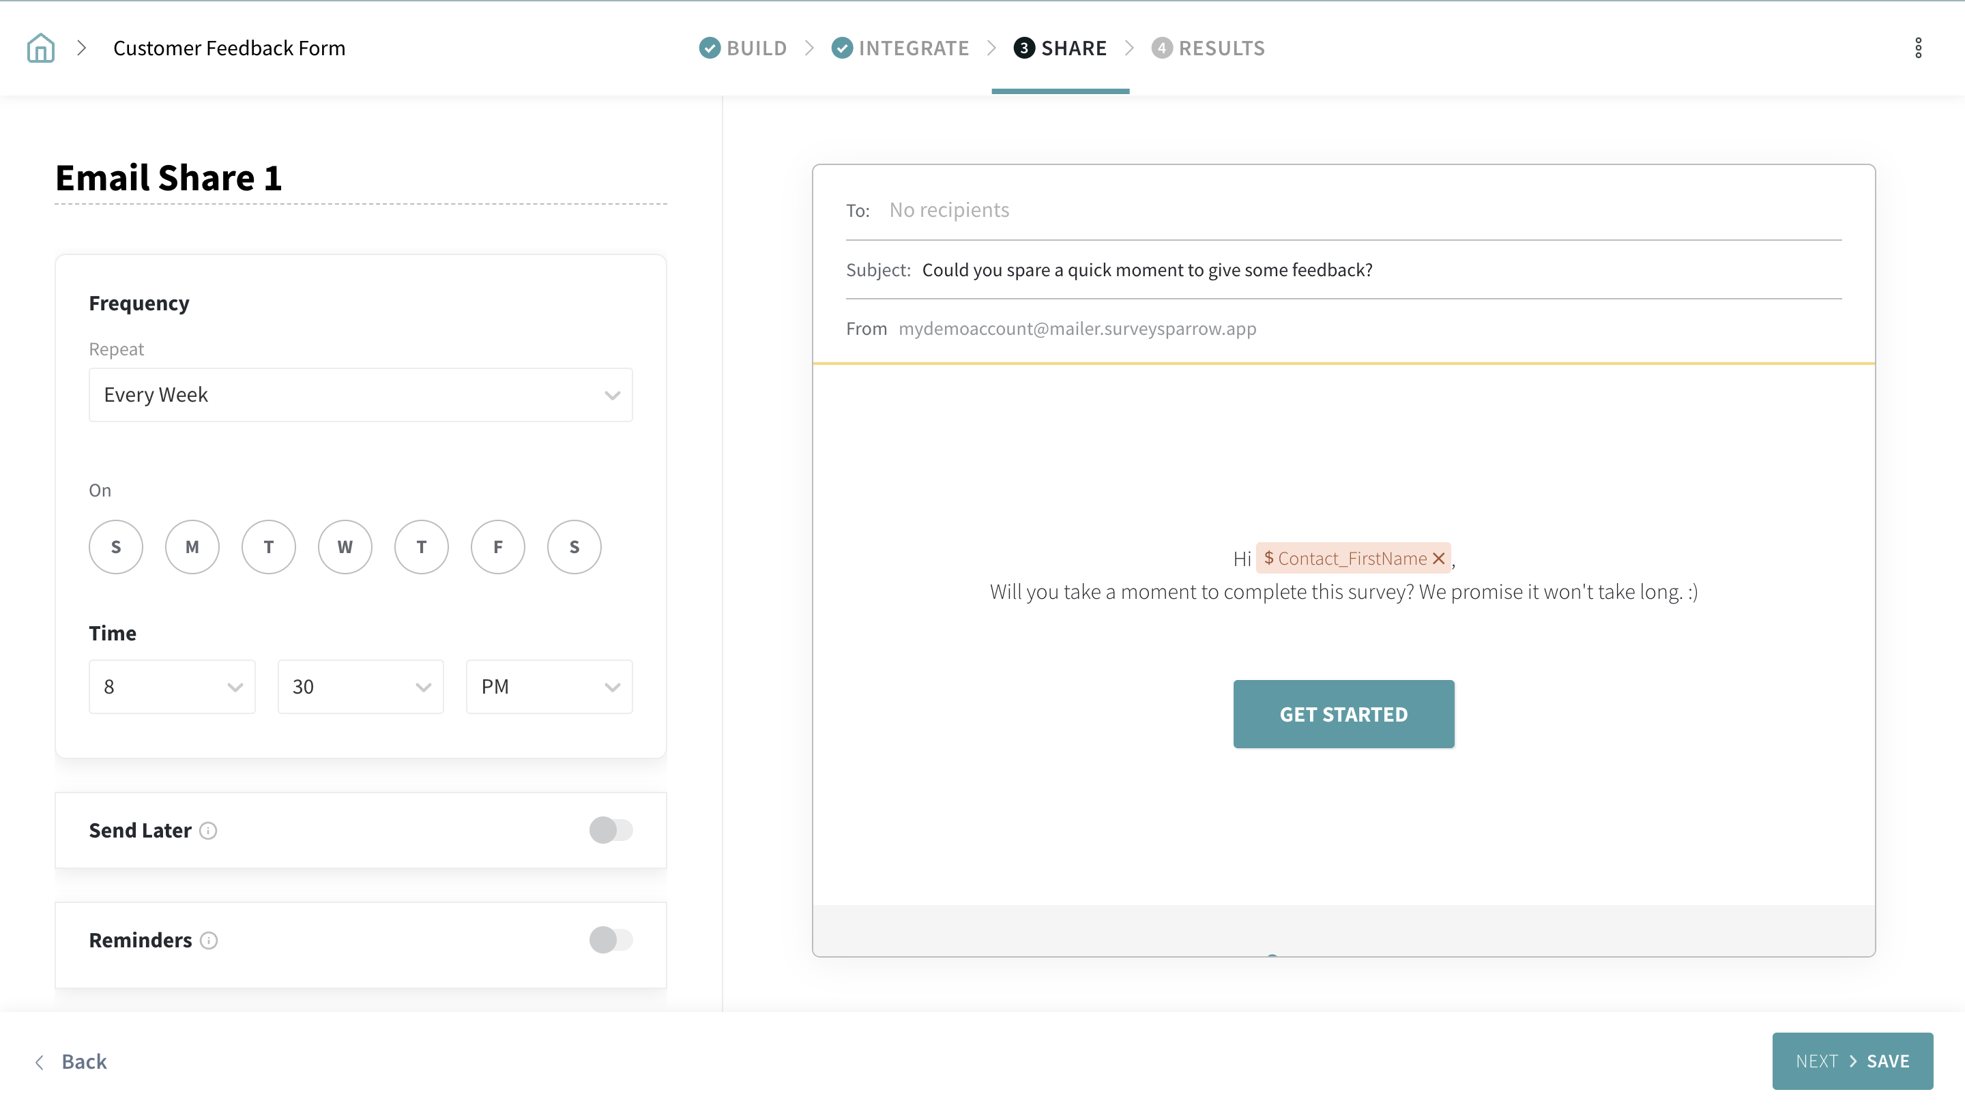Click the BUILD step checkmark icon
The width and height of the screenshot is (1965, 1109).
(x=710, y=48)
